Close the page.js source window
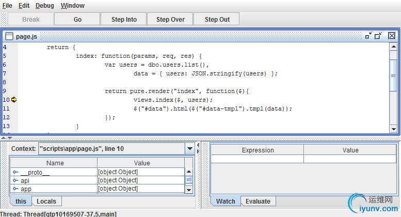Screen dimensions: 401x217 pyautogui.click(x=392, y=36)
